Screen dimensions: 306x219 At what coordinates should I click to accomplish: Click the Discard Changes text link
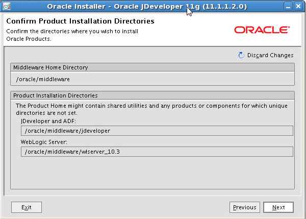(270, 55)
